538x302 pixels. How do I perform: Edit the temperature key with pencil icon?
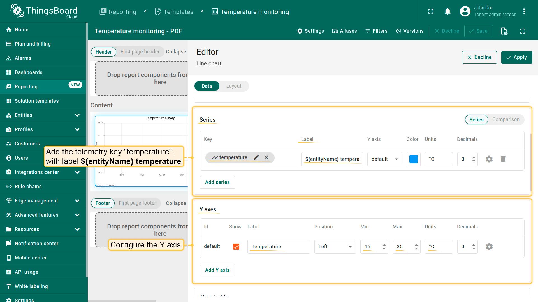pyautogui.click(x=256, y=157)
